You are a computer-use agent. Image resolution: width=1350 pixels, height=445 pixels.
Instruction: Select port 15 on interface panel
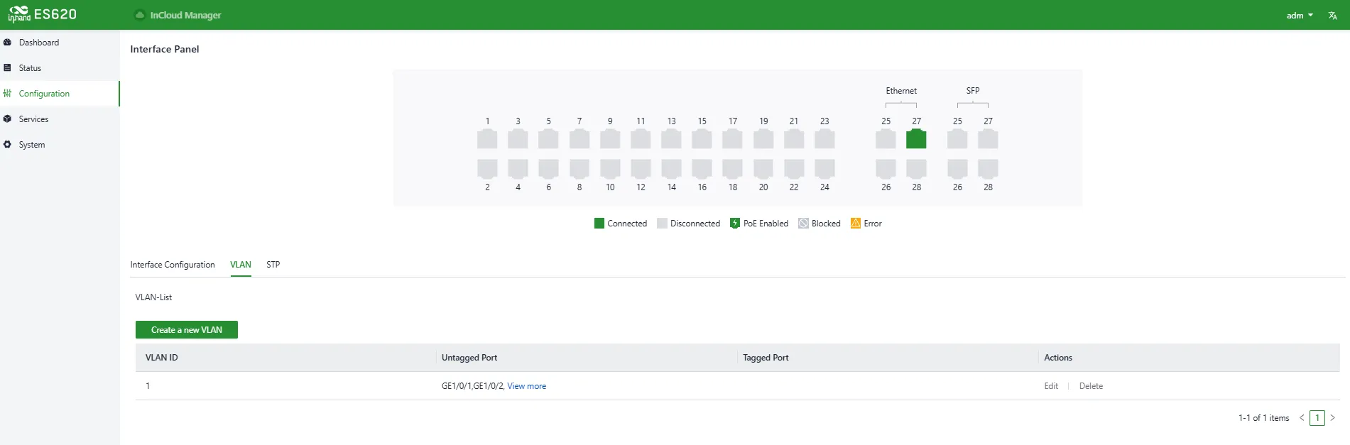click(702, 139)
